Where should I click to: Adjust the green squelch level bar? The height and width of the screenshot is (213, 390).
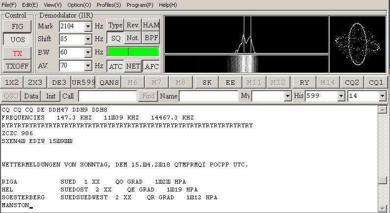click(133, 51)
